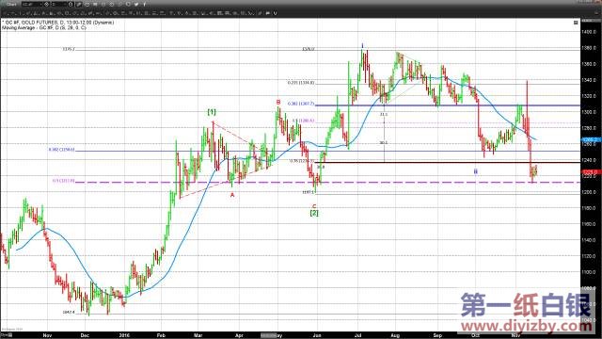
Task: Click the Nov label on the left of the time axis
Action: [47, 335]
